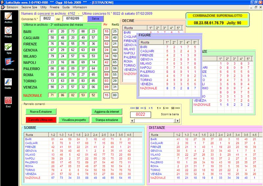Click MILANO wheel label in extraction panel
This screenshot has width=263, height=186.
[x=30, y=56]
